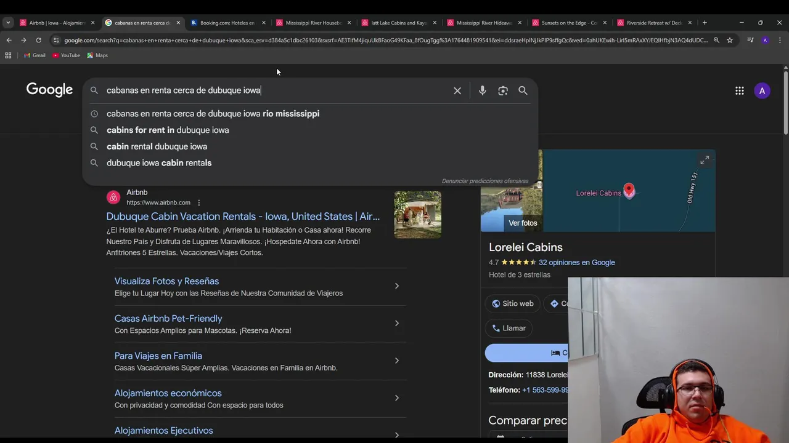This screenshot has width=789, height=443.
Task: Open the bookmarks bar apps grid
Action: (8, 55)
